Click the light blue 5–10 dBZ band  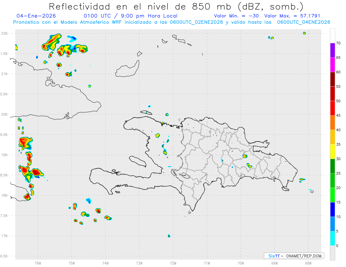[332, 224]
